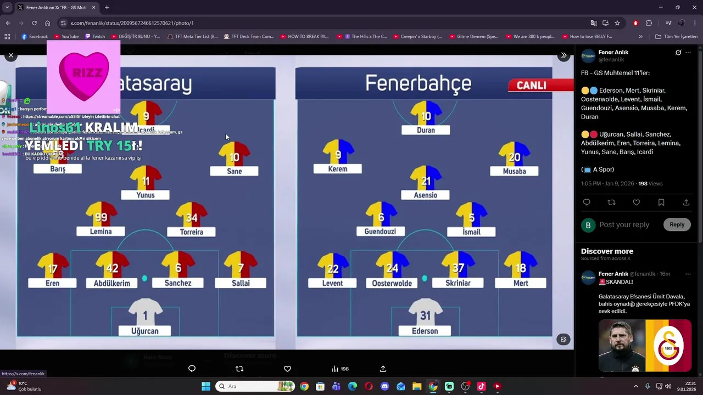
Task: Go back to the previous page
Action: [8, 23]
